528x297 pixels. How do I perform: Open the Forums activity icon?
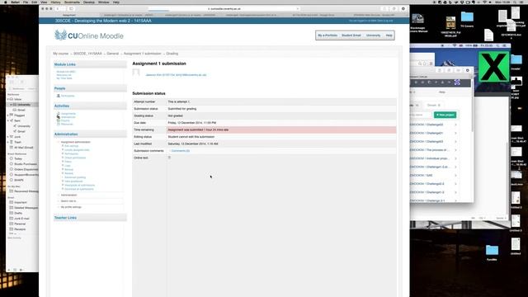(x=59, y=120)
